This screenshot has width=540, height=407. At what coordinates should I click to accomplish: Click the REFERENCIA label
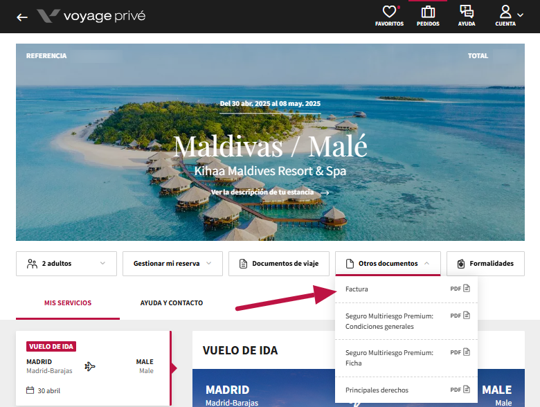[46, 56]
